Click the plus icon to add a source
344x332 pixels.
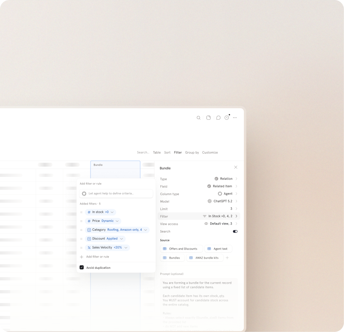coord(227,258)
